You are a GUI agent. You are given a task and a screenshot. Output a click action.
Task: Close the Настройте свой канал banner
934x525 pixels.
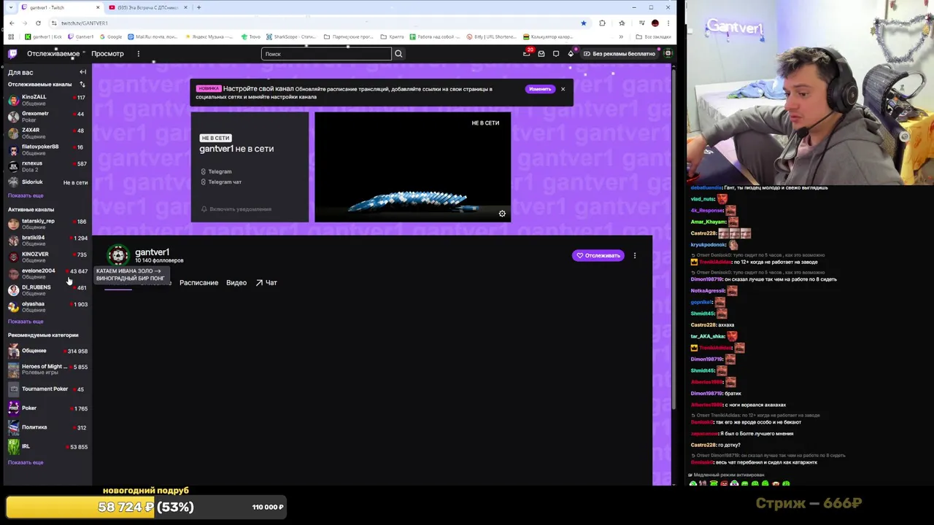[563, 89]
